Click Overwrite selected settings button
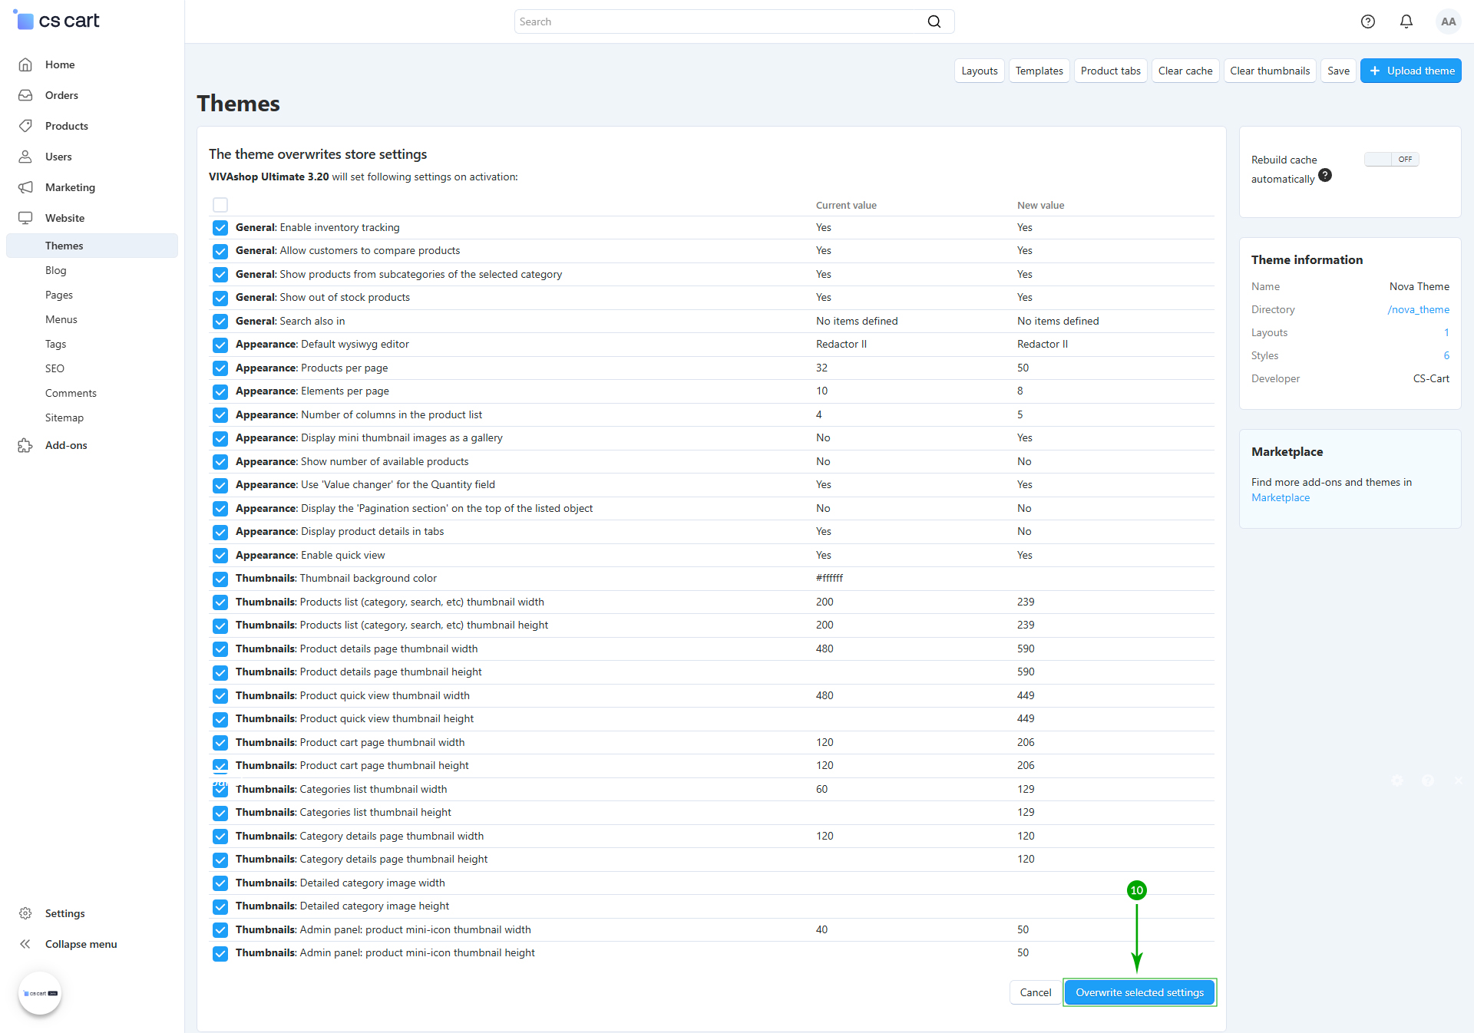 [1139, 992]
